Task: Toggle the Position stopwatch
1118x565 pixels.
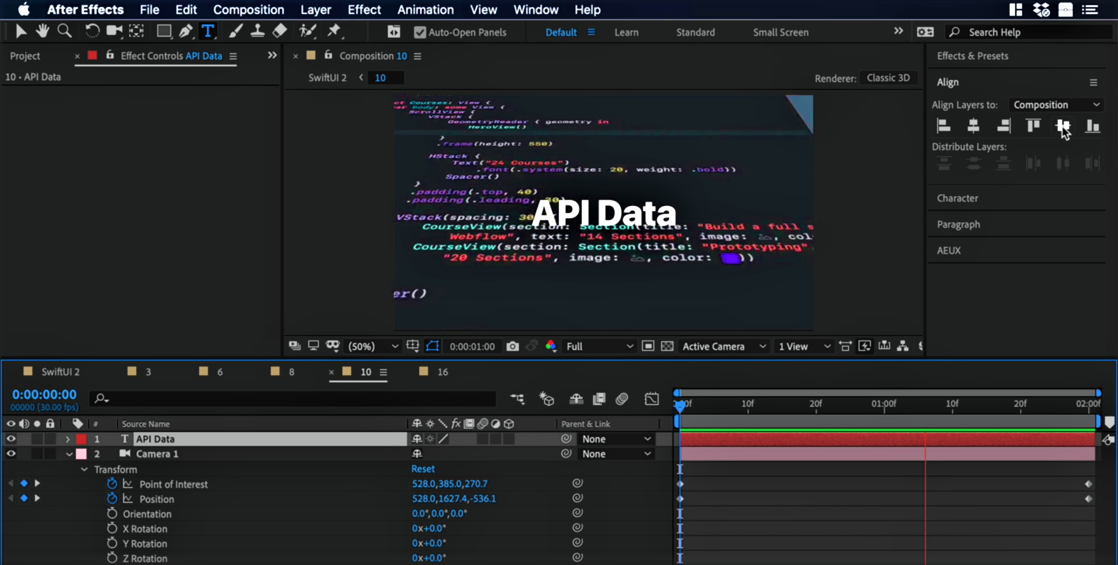Action: pyautogui.click(x=112, y=499)
